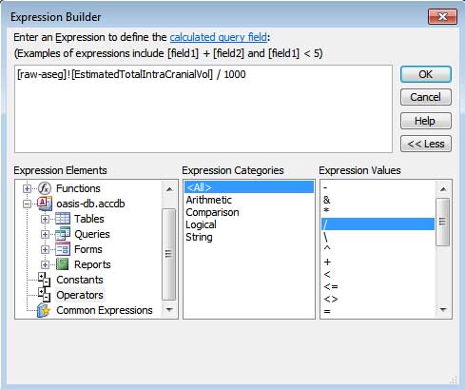
Task: Collapse the builder with << Less
Action: pos(426,144)
